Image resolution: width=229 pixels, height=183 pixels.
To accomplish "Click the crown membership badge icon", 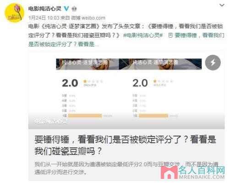I will pos(74,9).
